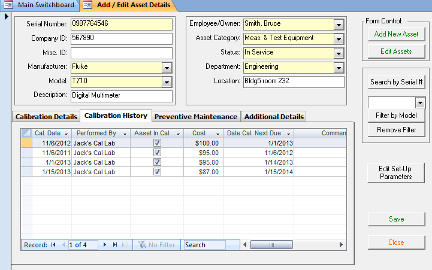Click the record Search box
This screenshot has height=270, width=432.
[x=205, y=245]
